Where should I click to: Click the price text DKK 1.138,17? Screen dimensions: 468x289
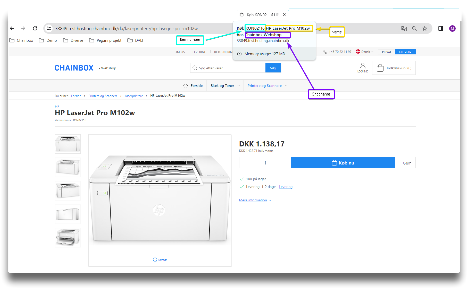coord(262,144)
